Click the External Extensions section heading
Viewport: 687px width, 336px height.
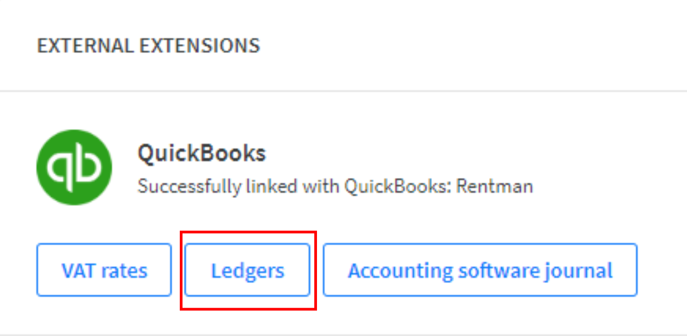coord(148,46)
